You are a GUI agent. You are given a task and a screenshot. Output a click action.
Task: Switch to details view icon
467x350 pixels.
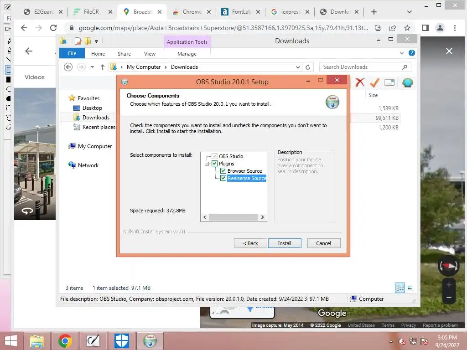(400, 288)
